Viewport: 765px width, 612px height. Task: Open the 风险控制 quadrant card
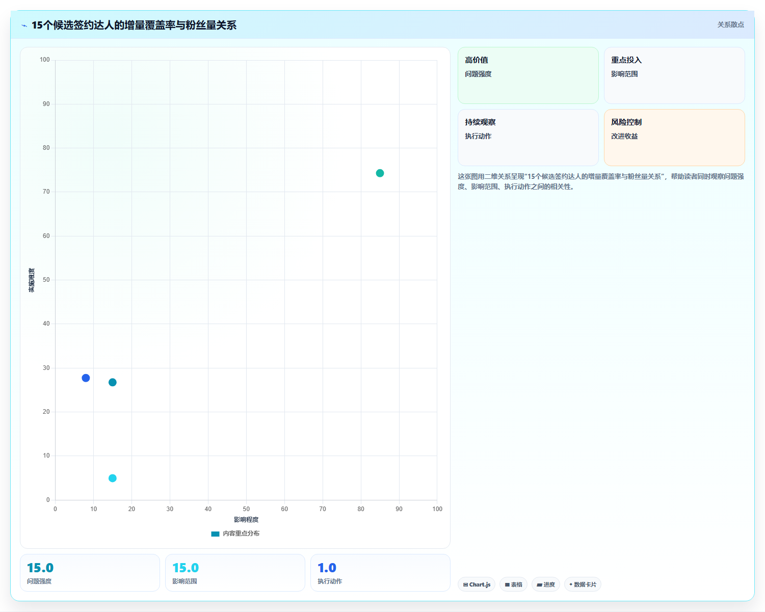(x=674, y=138)
